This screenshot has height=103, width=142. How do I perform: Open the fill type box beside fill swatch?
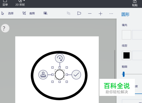point(137,35)
